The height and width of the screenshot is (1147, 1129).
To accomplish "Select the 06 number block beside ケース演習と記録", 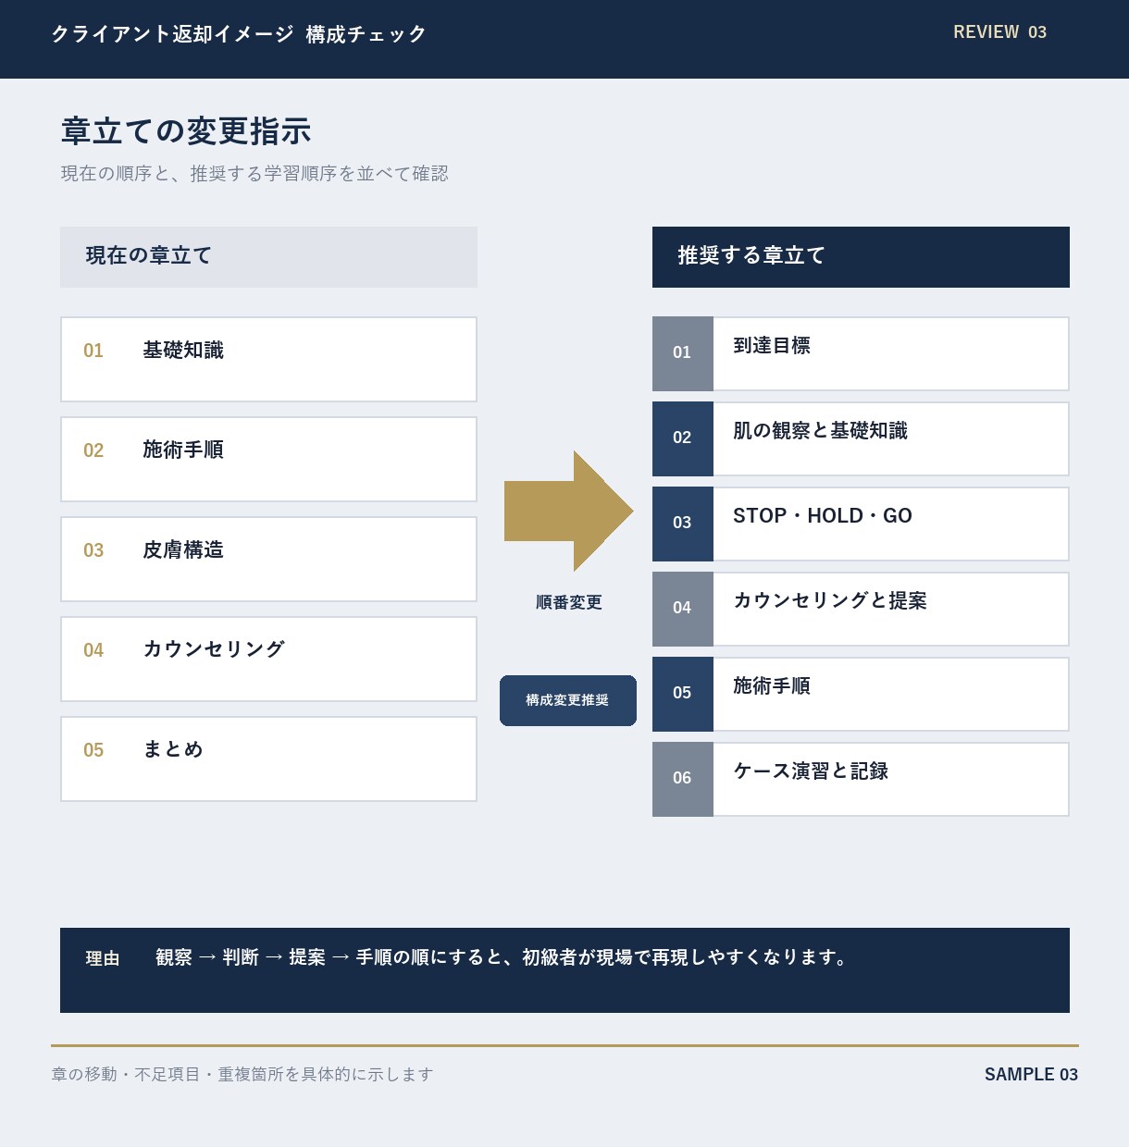I will coord(683,779).
